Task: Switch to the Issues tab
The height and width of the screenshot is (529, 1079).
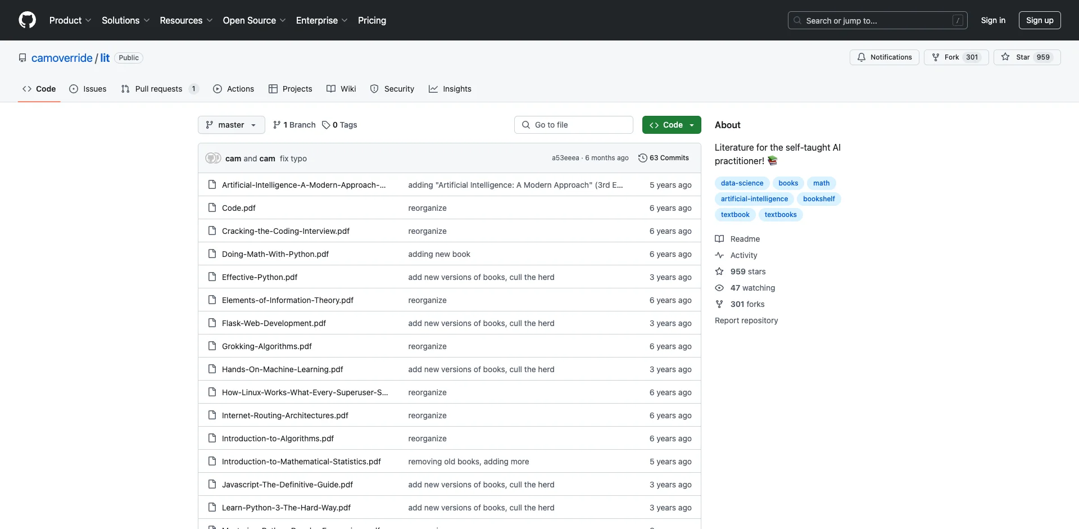Action: click(88, 89)
